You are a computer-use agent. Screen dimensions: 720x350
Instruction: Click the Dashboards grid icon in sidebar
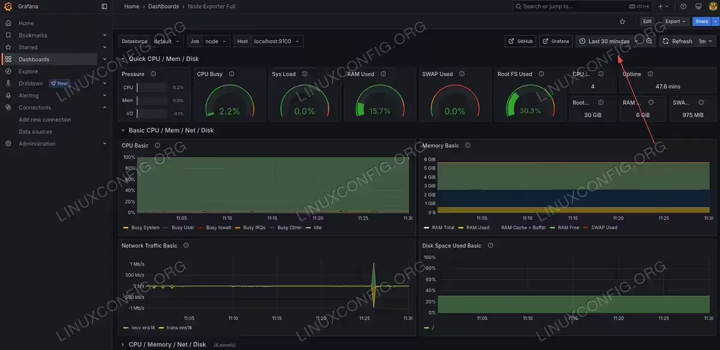pos(8,59)
